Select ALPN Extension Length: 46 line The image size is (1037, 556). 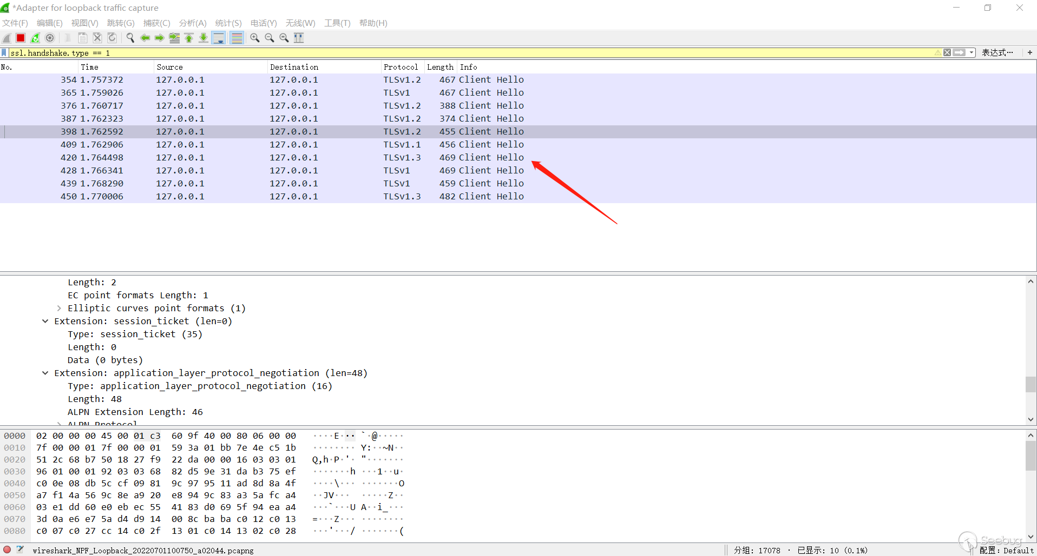point(135,412)
